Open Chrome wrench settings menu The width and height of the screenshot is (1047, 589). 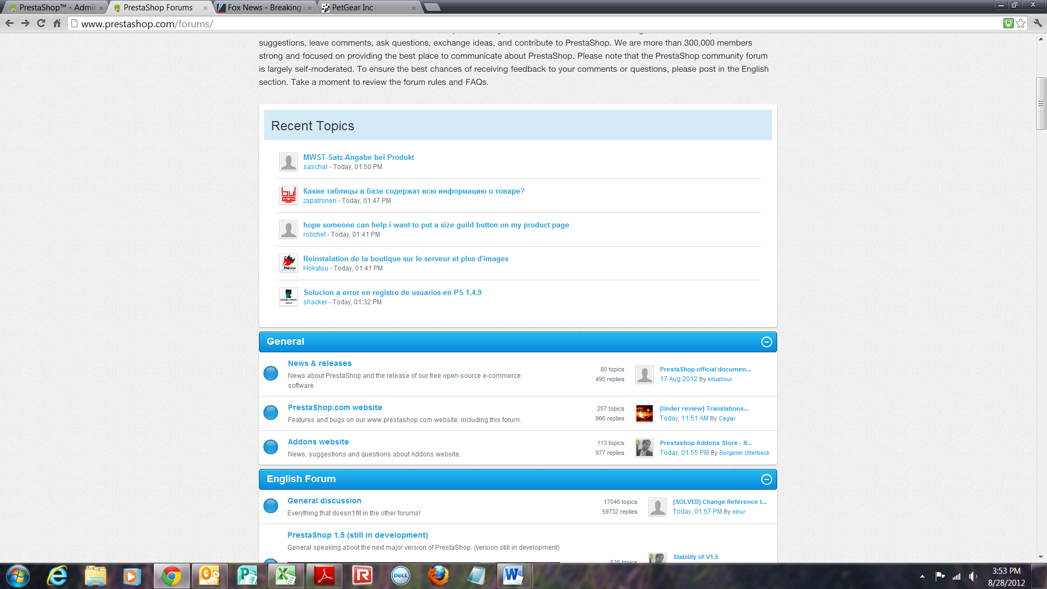click(1038, 23)
